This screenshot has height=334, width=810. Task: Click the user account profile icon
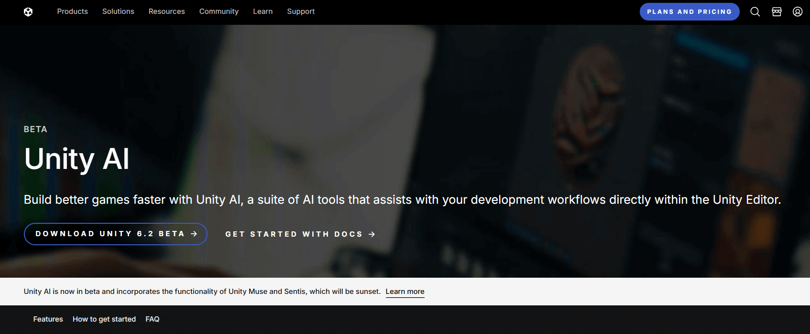point(797,12)
